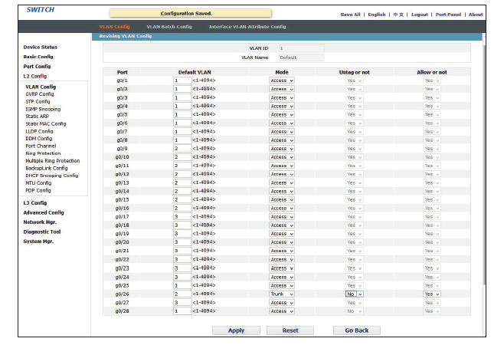
Task: Select DHCP Snooping Config in sidebar
Action: tap(51, 176)
